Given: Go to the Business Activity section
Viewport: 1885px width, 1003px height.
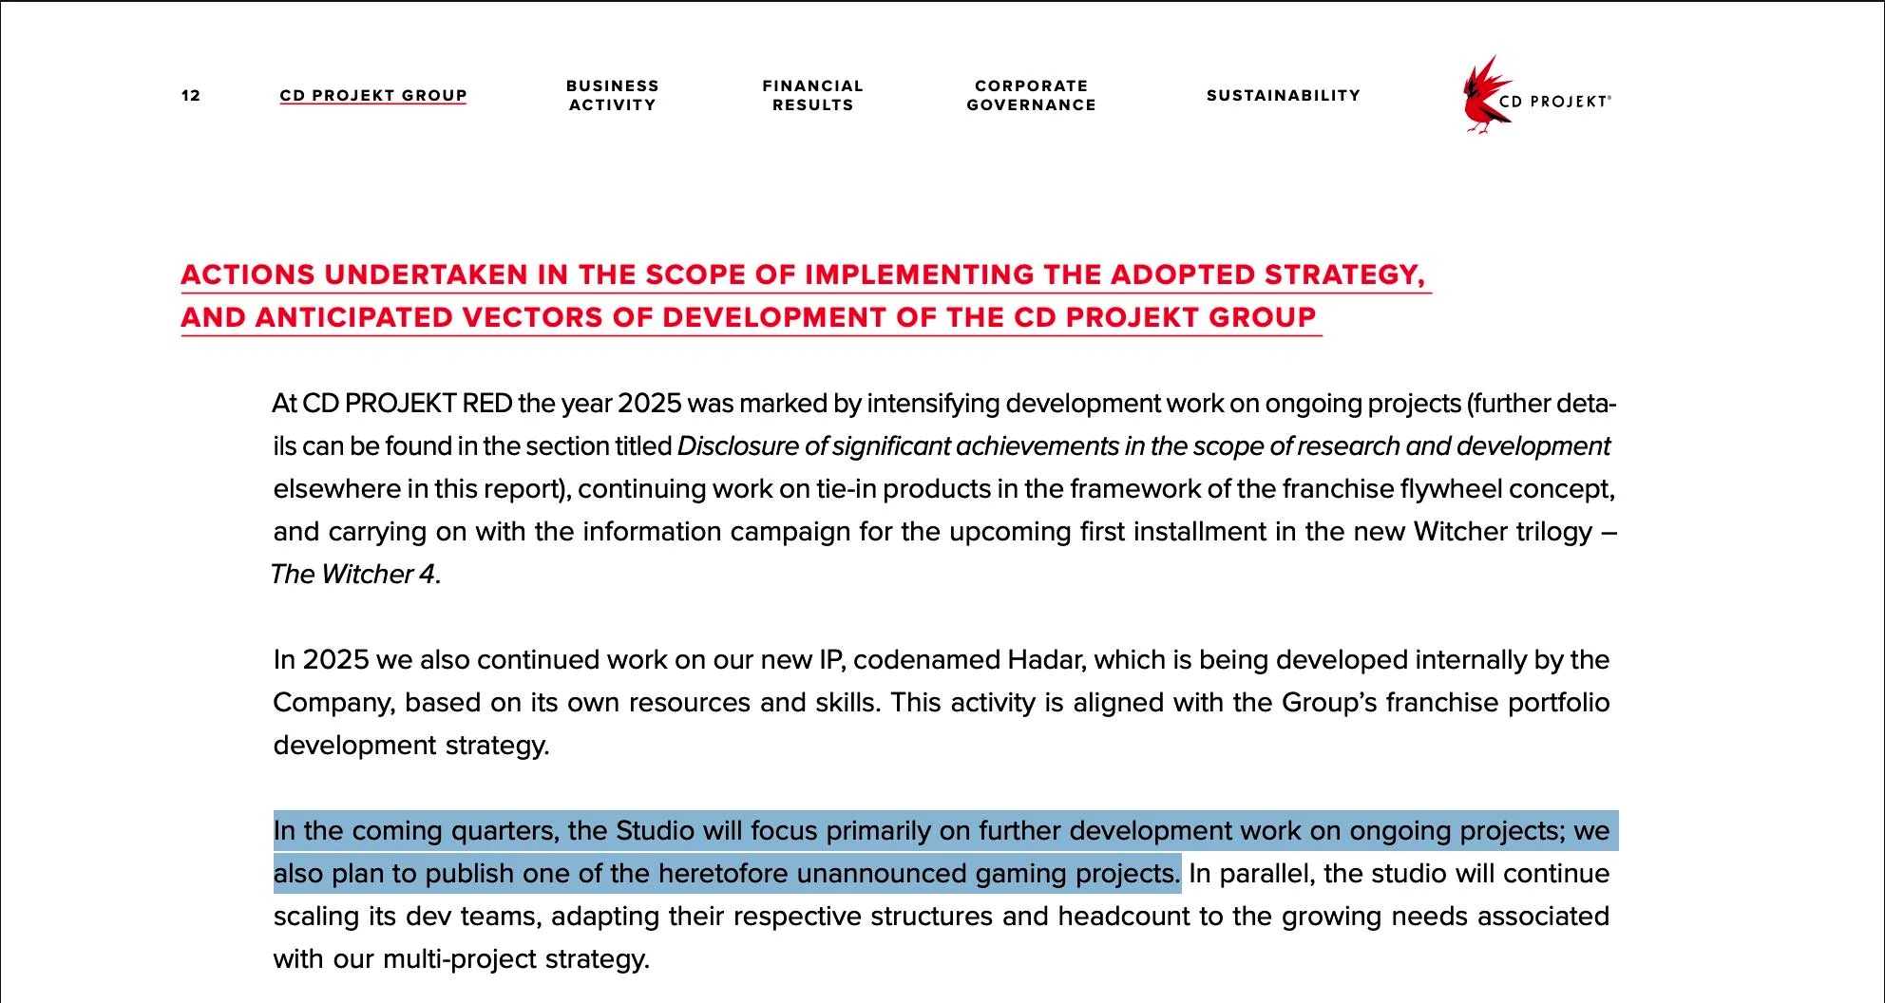Looking at the screenshot, I should [613, 95].
